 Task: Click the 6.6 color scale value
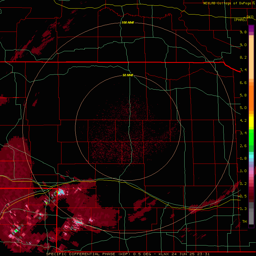(x=243, y=83)
